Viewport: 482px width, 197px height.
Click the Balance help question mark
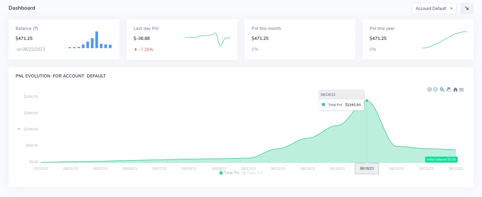[36, 28]
